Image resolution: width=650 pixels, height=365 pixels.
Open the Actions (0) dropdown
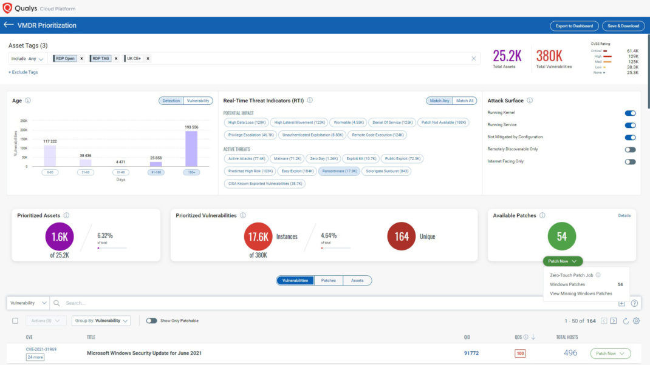click(x=46, y=321)
